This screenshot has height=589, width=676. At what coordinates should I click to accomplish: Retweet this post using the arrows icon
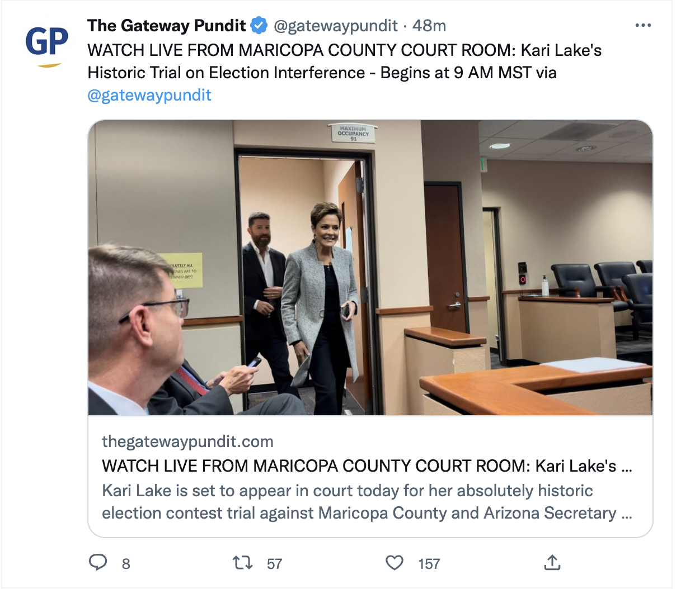tap(243, 562)
